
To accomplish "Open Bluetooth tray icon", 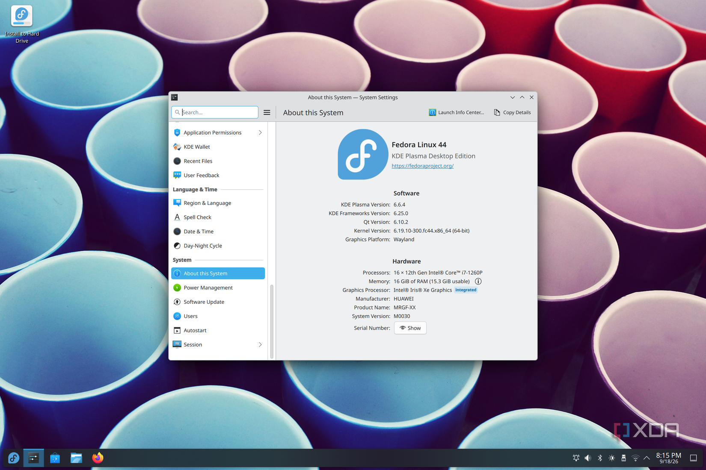I will click(x=600, y=458).
